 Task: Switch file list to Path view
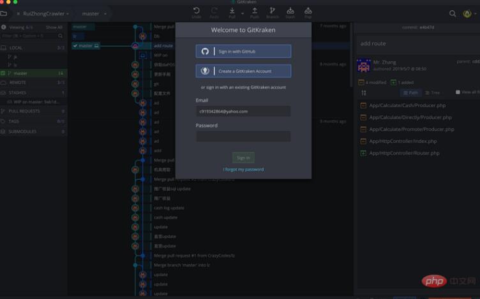click(x=410, y=92)
